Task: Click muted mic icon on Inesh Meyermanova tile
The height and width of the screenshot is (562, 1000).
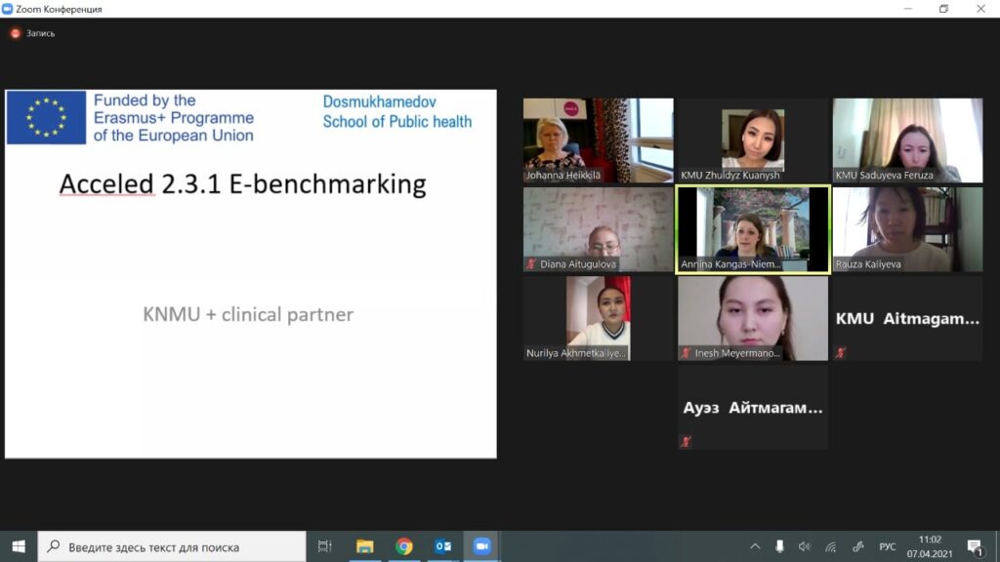Action: coord(686,353)
